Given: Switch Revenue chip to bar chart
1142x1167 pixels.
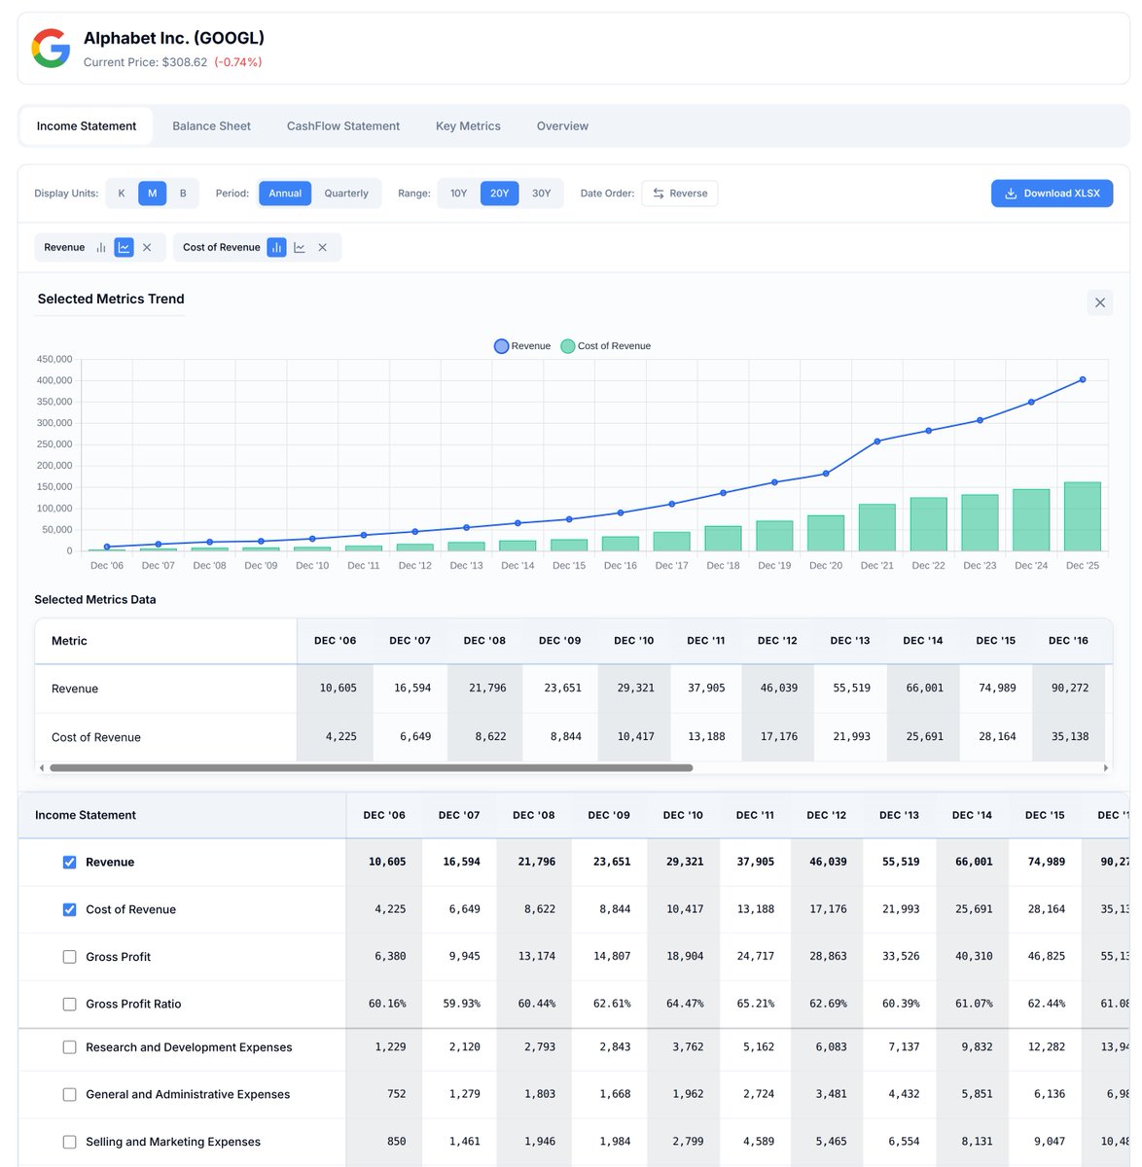Looking at the screenshot, I should click(x=100, y=247).
